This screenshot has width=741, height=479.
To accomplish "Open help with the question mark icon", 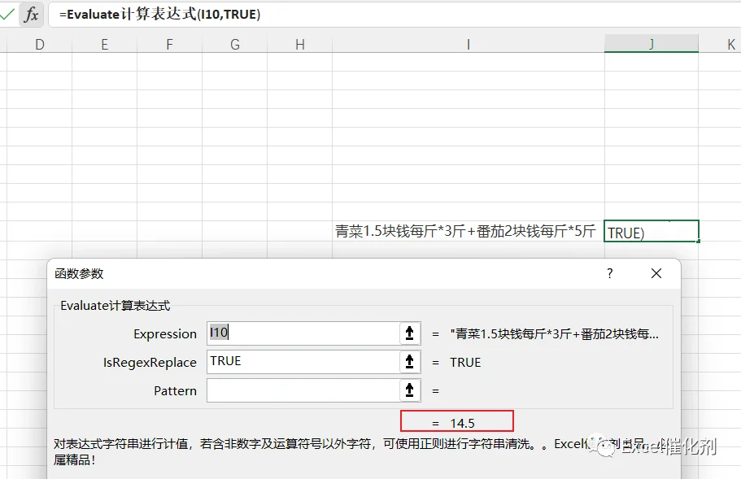I will tap(609, 273).
